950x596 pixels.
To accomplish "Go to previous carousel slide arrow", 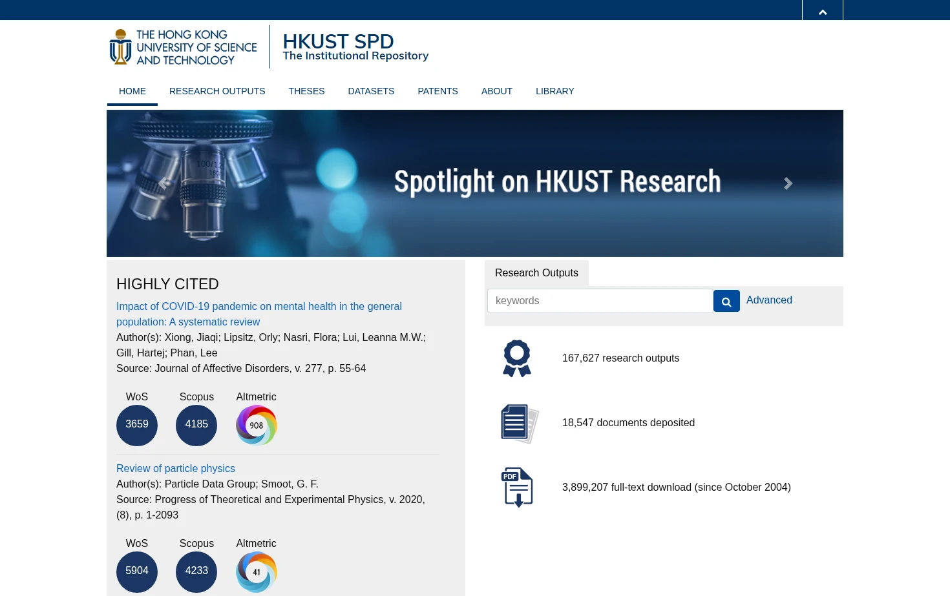I will [164, 183].
